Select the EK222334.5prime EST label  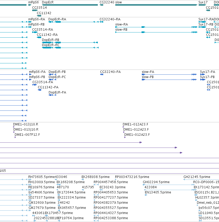(72, 198)
